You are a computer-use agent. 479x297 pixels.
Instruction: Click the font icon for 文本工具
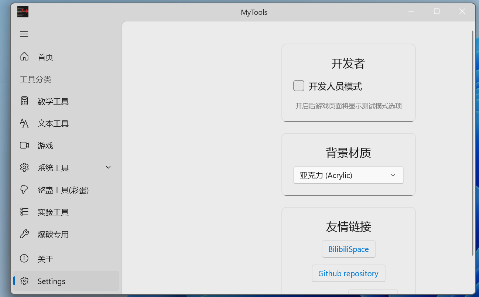click(24, 123)
